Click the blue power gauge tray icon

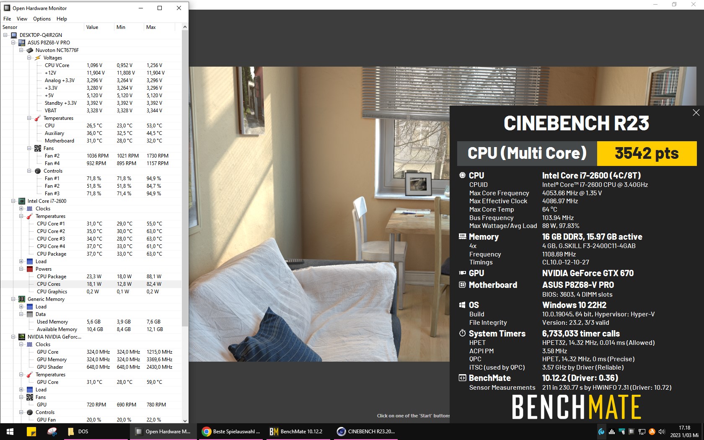click(601, 432)
